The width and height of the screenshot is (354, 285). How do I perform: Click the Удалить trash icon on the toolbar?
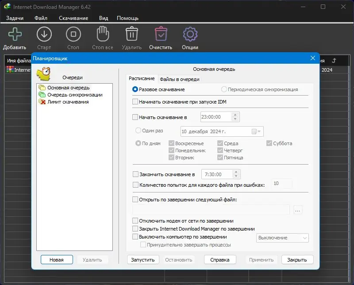131,34
